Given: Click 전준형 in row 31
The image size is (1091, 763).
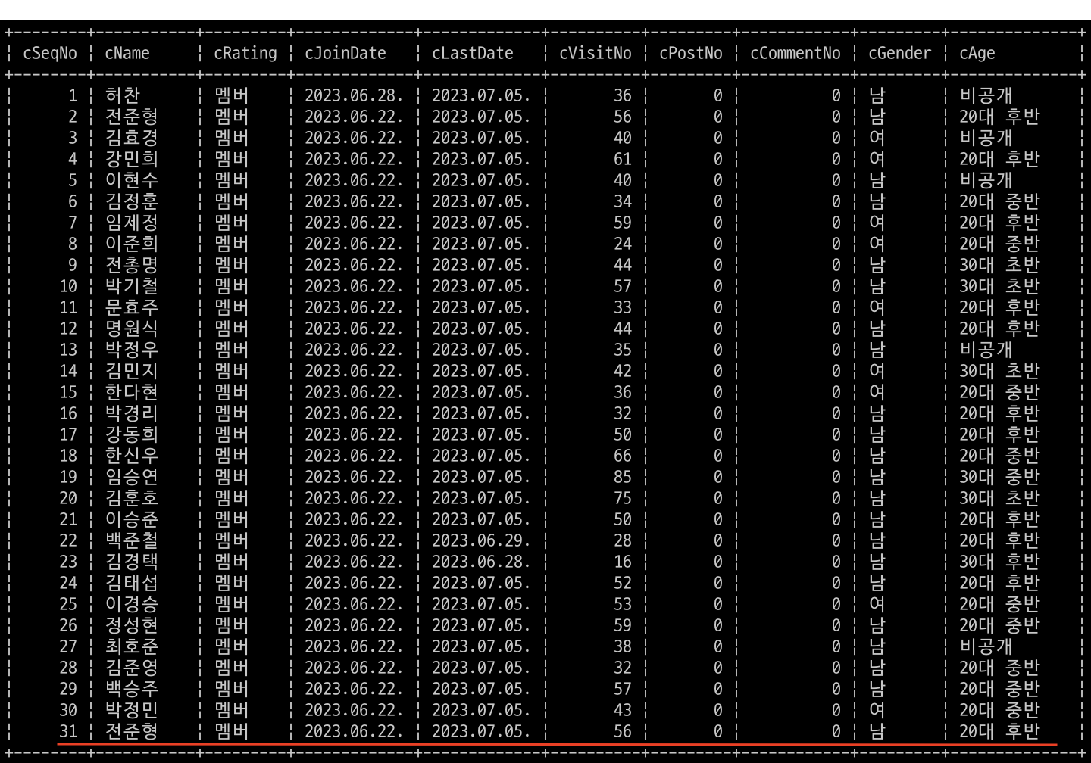Looking at the screenshot, I should tap(132, 731).
